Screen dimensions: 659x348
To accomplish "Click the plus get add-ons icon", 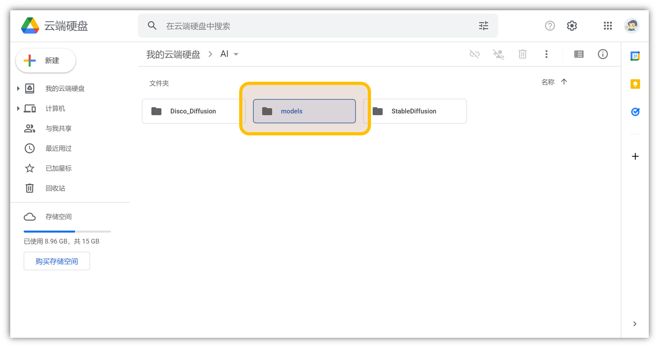I will click(x=635, y=156).
